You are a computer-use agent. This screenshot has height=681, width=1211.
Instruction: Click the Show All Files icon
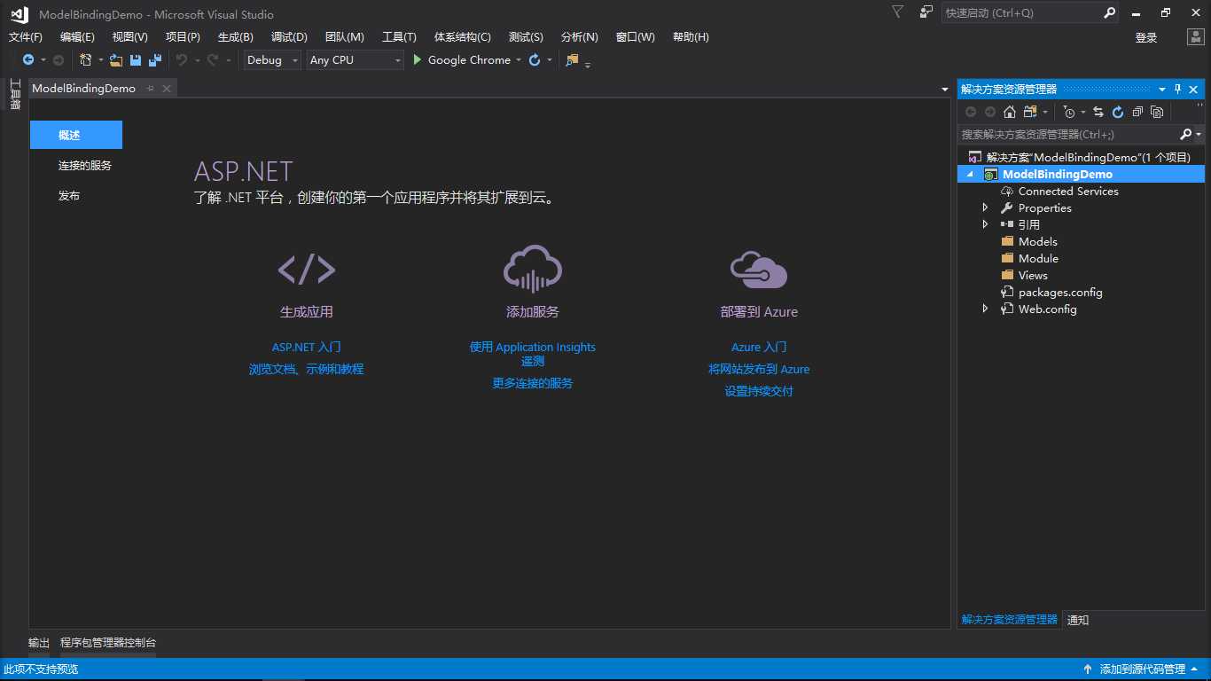(1157, 112)
